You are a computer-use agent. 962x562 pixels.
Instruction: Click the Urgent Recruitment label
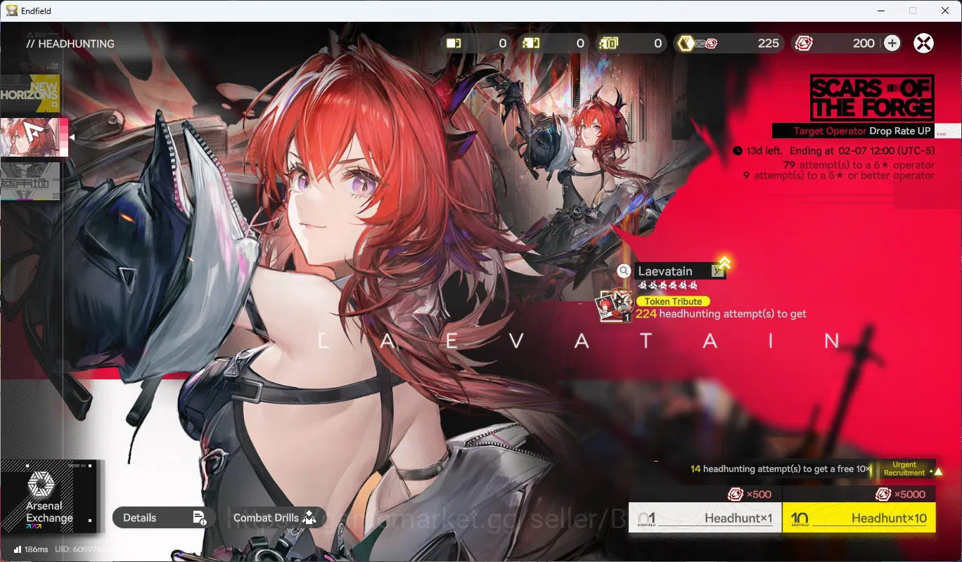904,469
